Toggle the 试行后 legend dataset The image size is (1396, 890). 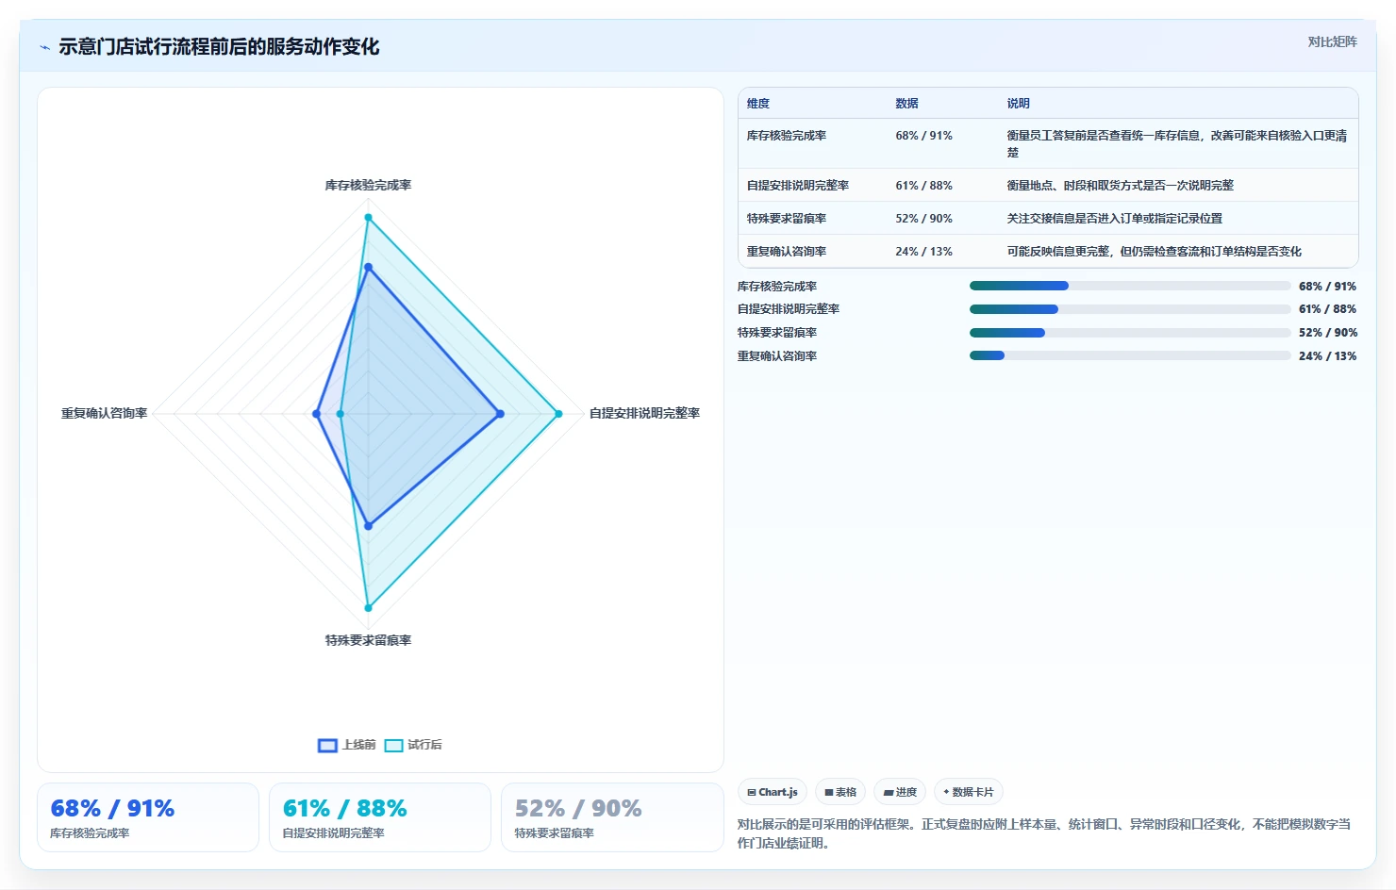(413, 745)
